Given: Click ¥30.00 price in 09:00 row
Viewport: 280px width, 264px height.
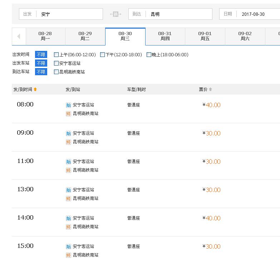Looking at the screenshot, I should [212, 133].
